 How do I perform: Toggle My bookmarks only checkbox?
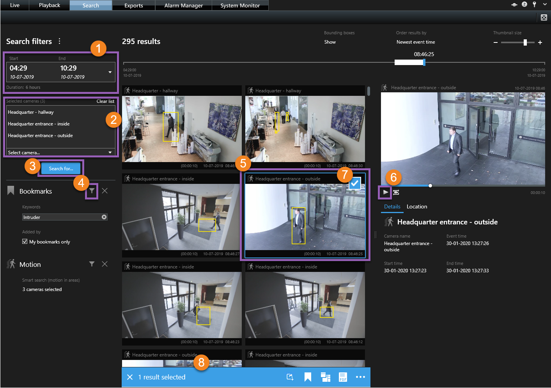25,242
